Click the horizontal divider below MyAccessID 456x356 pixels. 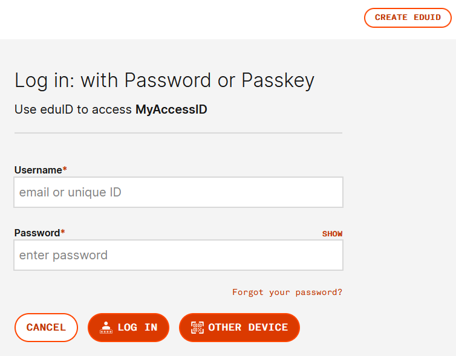(x=178, y=133)
